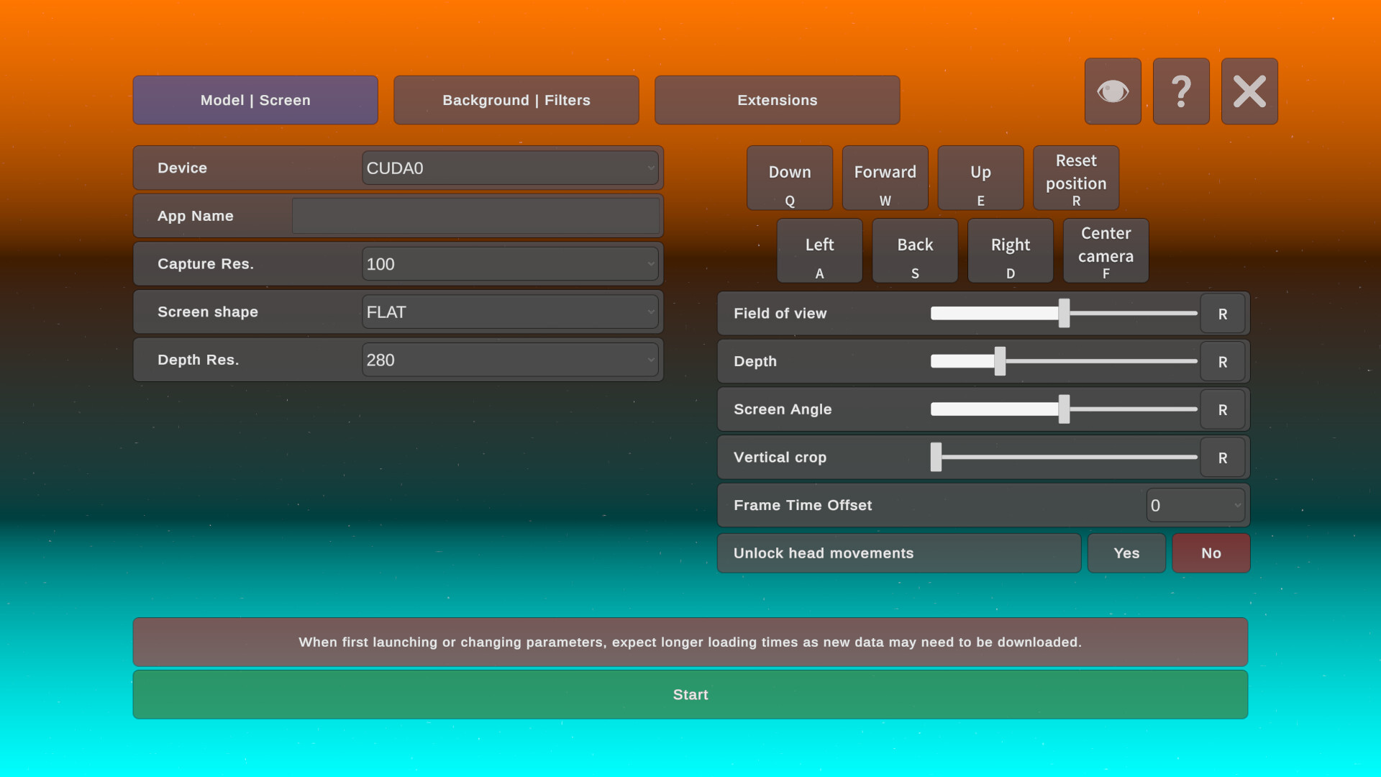Open the help panel via question mark icon
Screen dimensions: 1381x777
point(1181,91)
